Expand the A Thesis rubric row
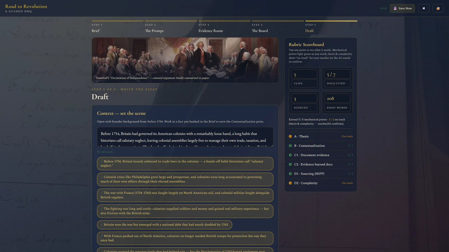Screen dimensions: 449x252 321,136
